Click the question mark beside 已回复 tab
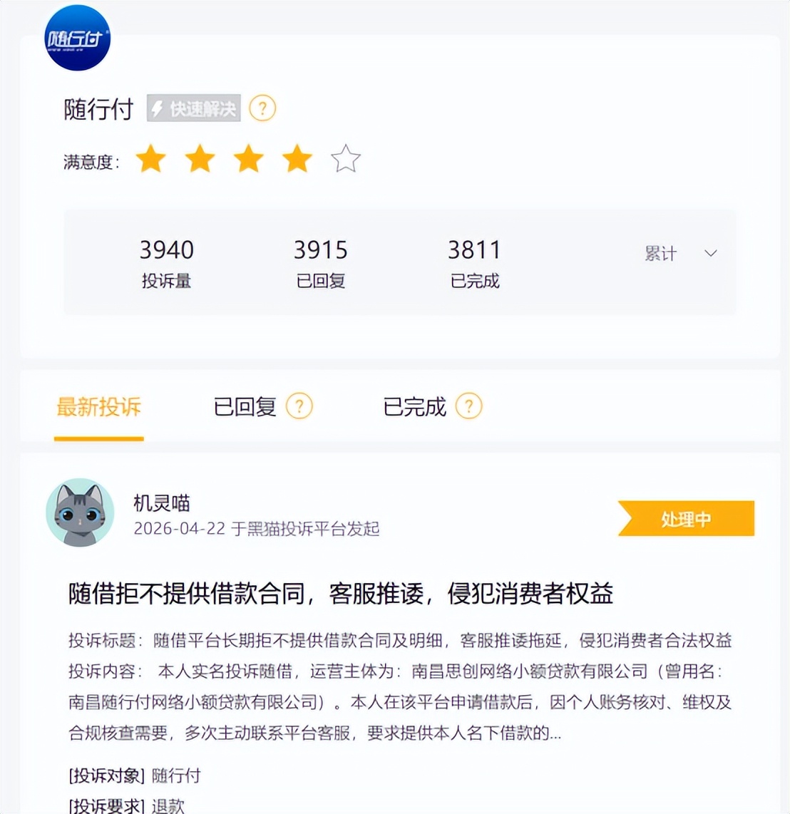Image resolution: width=790 pixels, height=814 pixels. click(299, 406)
